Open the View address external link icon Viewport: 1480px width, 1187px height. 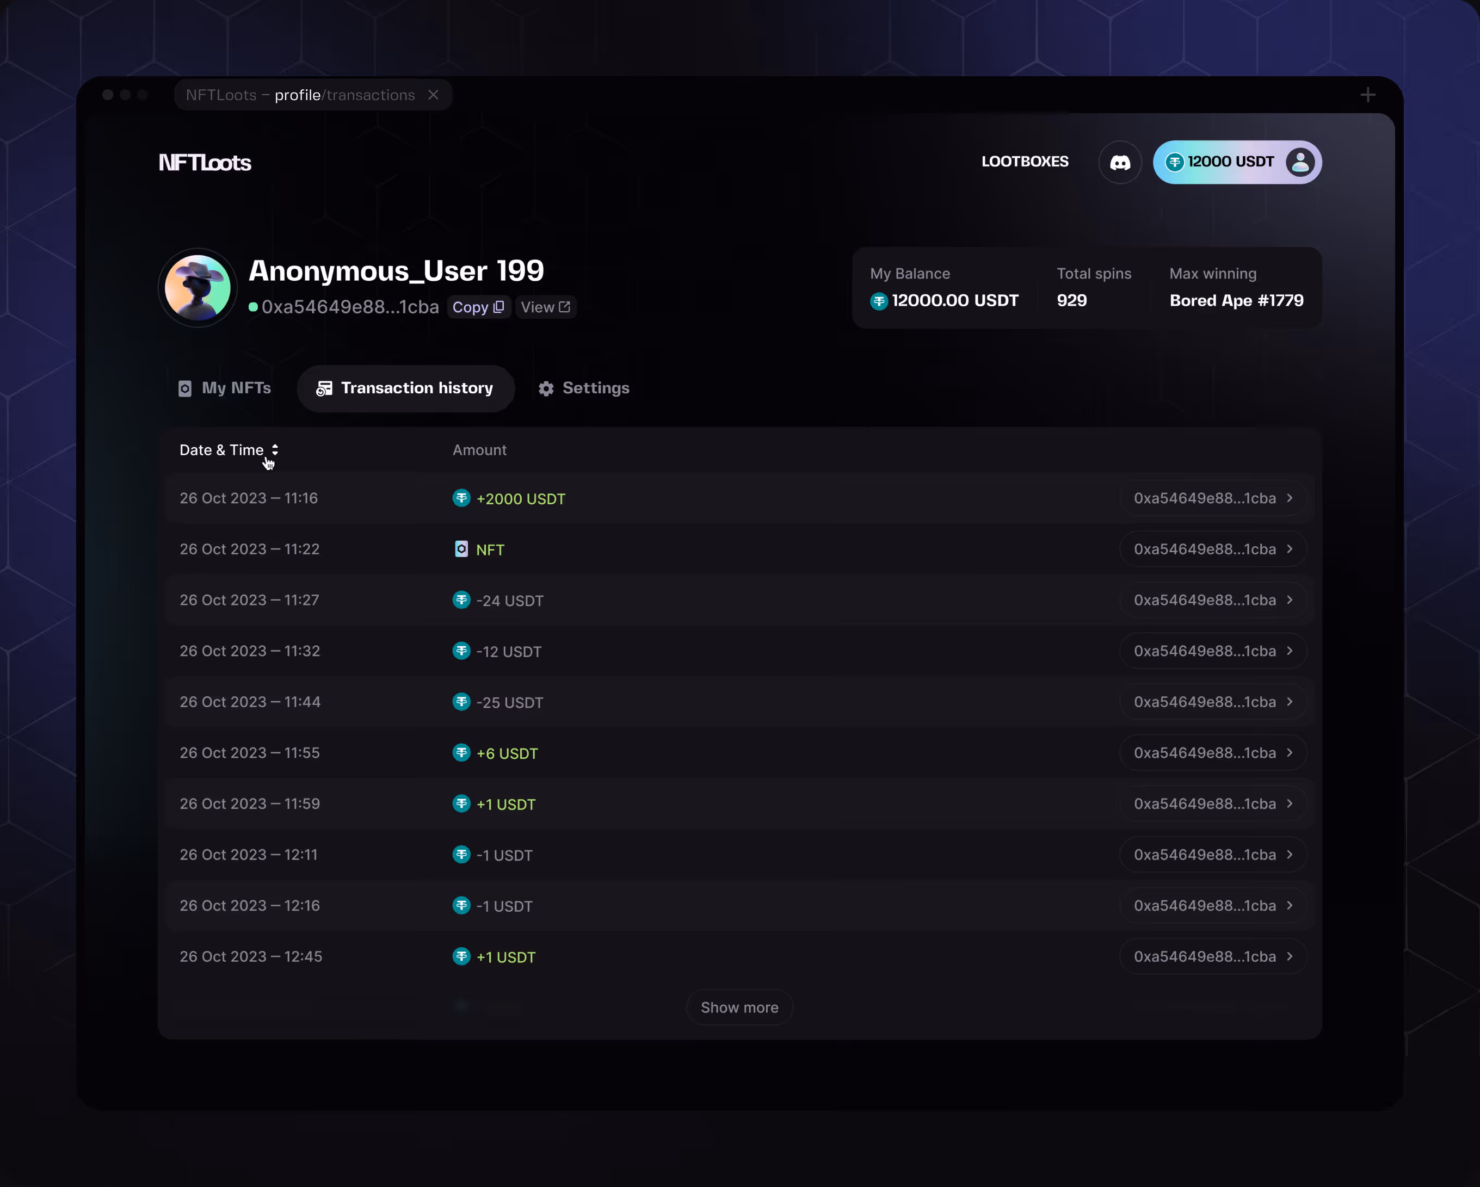point(564,307)
